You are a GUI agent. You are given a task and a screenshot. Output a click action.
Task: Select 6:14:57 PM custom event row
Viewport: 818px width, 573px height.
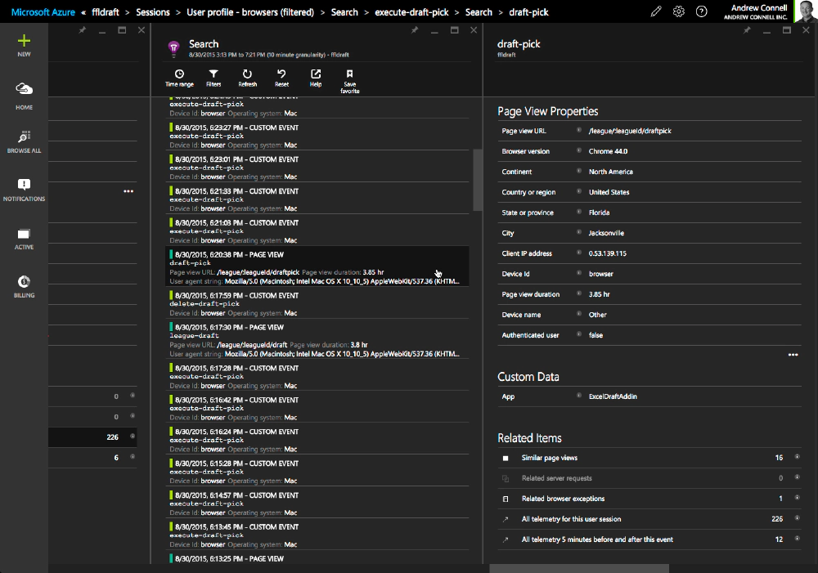pos(317,504)
